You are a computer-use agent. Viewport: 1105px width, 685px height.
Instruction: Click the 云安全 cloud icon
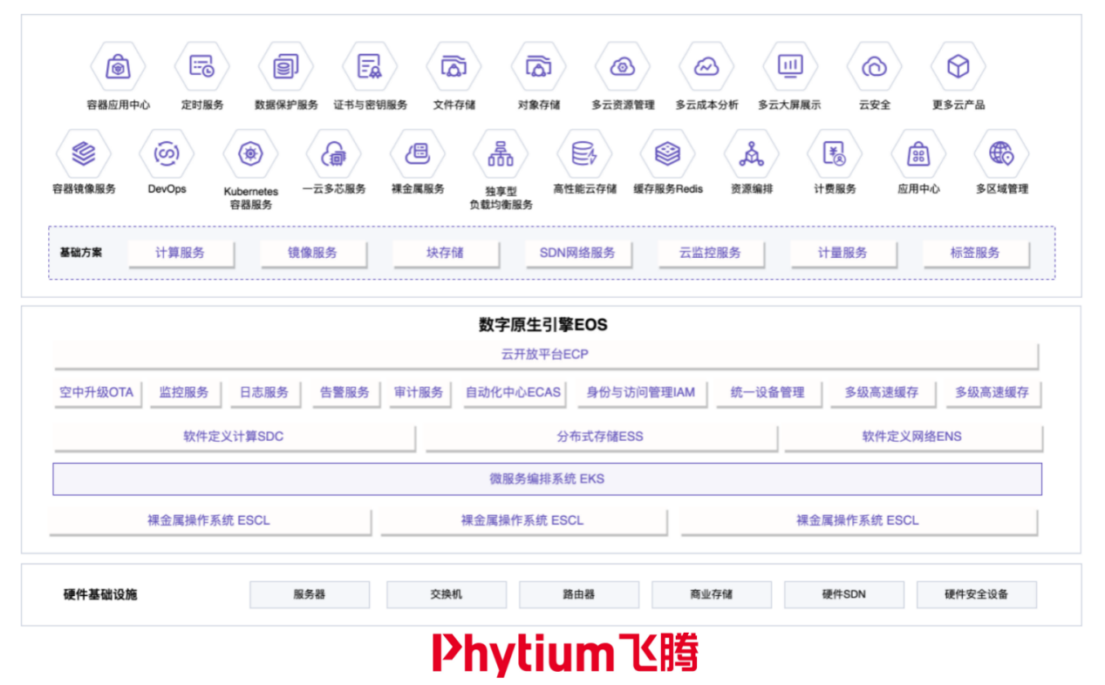coord(874,66)
